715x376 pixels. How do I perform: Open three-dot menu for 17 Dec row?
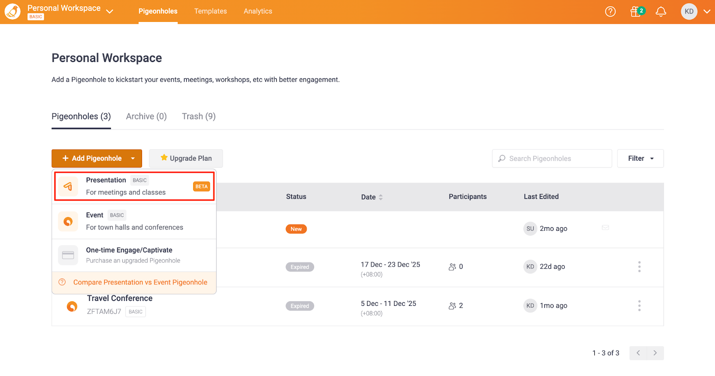tap(639, 267)
